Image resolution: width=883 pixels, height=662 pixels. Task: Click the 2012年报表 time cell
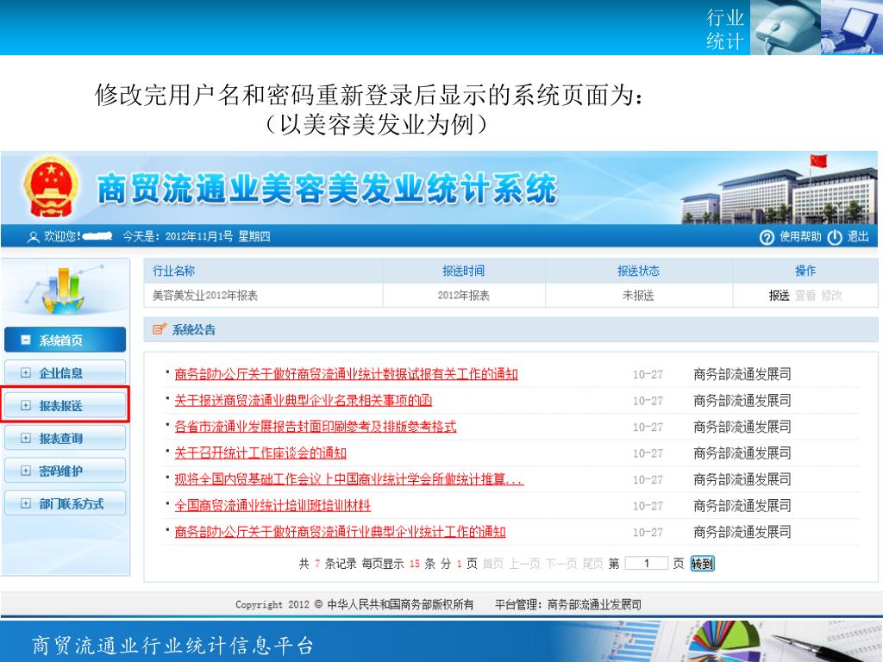coord(463,296)
